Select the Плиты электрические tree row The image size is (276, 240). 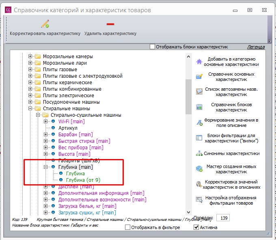tap(69, 96)
